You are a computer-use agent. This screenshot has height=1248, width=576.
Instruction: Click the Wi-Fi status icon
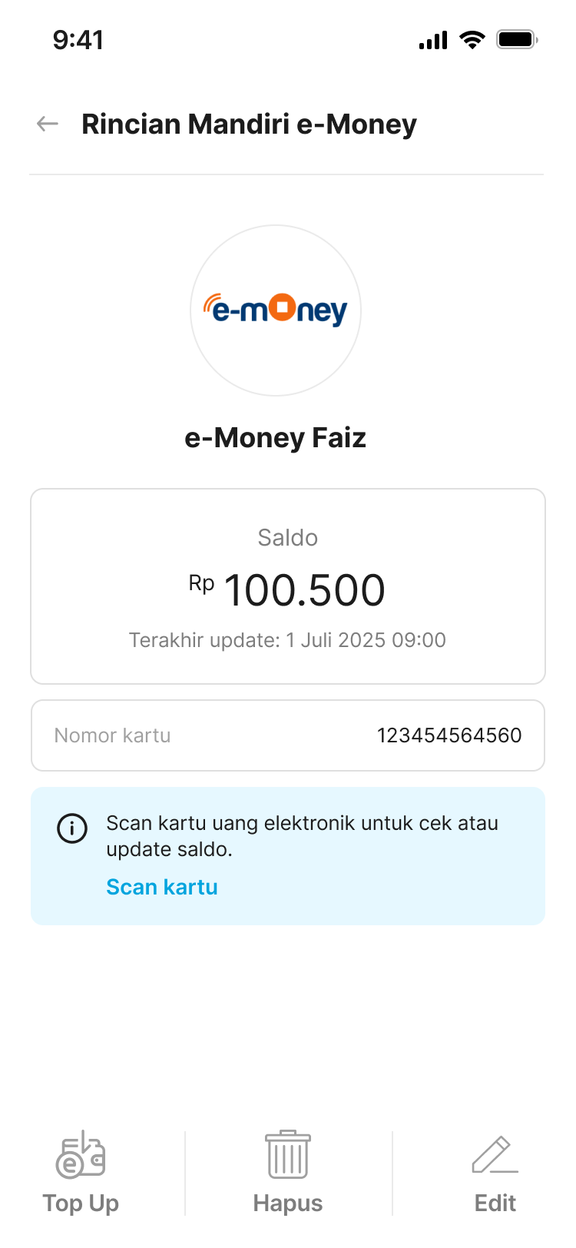(x=472, y=40)
